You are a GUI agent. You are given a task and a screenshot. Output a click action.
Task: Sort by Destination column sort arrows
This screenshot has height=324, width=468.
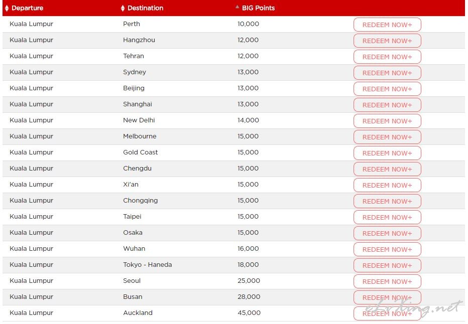pos(123,9)
